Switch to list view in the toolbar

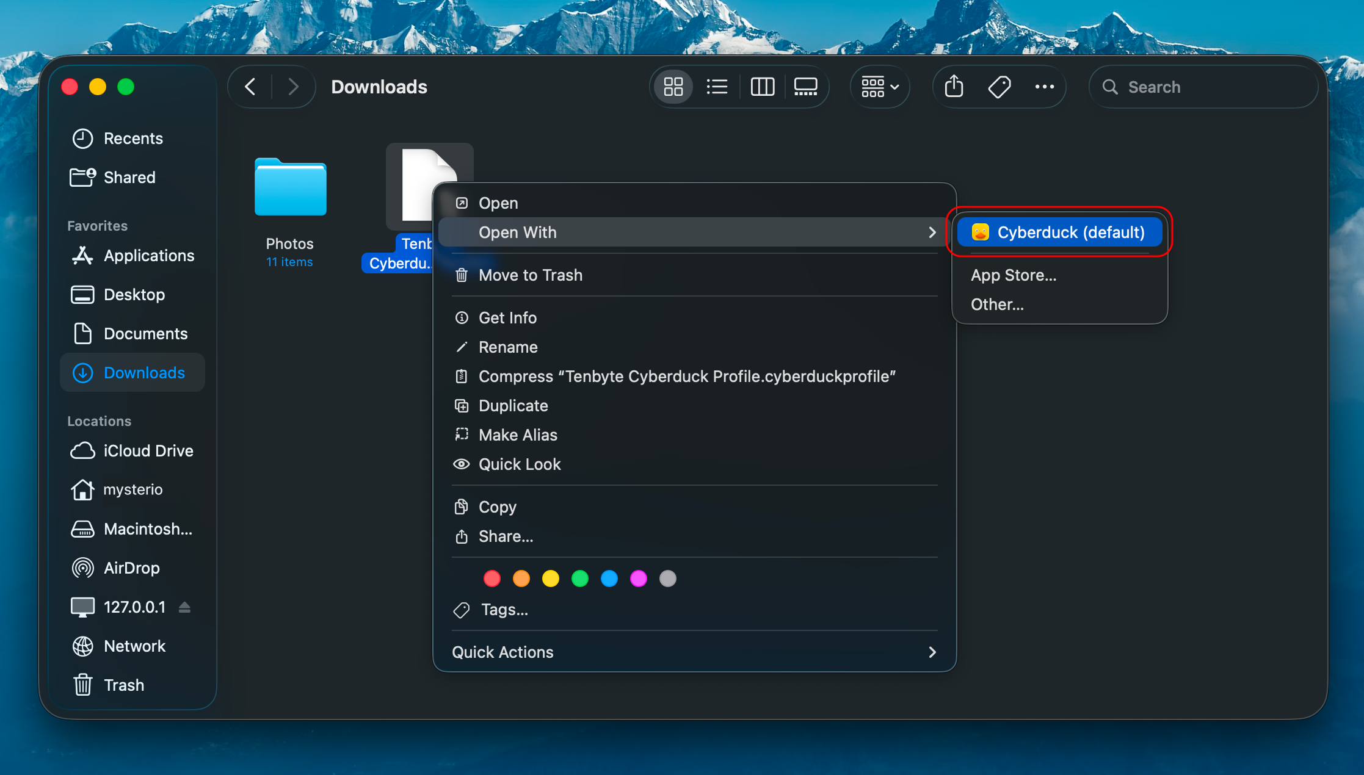[x=717, y=87]
